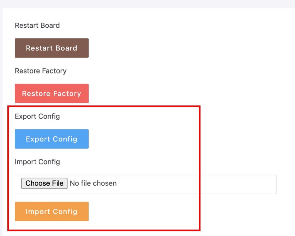Viewport: 295px width, 236px height.
Task: Click the section title above the blue button
Action: [x=37, y=116]
